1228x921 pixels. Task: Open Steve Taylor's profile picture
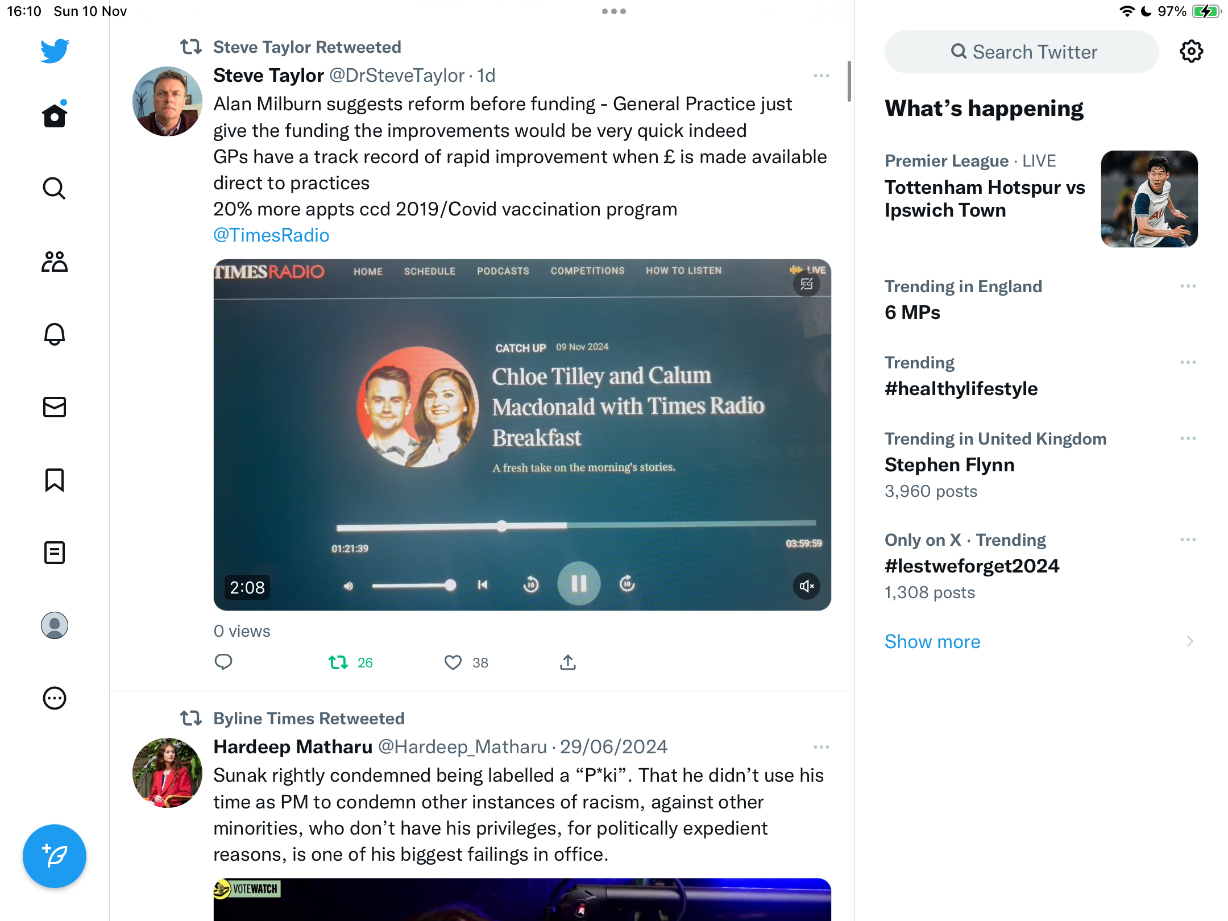coord(167,102)
